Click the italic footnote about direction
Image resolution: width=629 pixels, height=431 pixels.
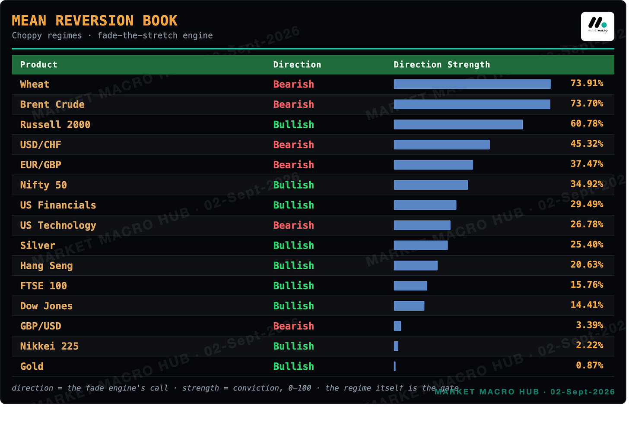coord(235,388)
